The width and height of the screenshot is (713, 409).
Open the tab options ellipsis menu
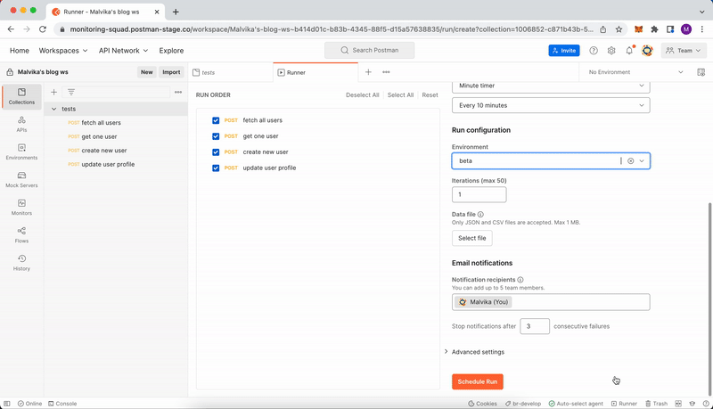386,72
